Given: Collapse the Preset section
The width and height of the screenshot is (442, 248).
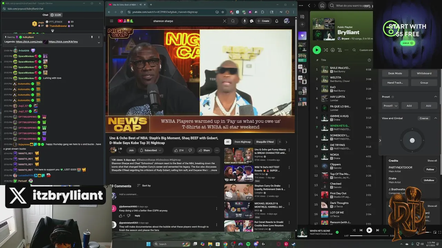Looking at the screenshot, I should click(x=435, y=97).
